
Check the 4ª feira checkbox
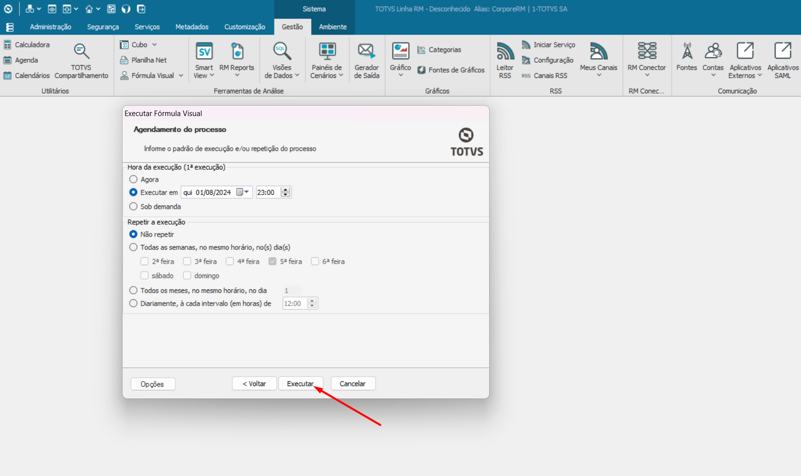pyautogui.click(x=230, y=261)
